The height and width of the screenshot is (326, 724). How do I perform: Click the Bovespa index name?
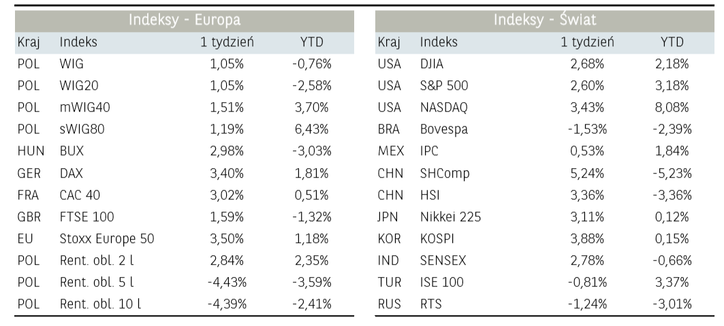444,129
